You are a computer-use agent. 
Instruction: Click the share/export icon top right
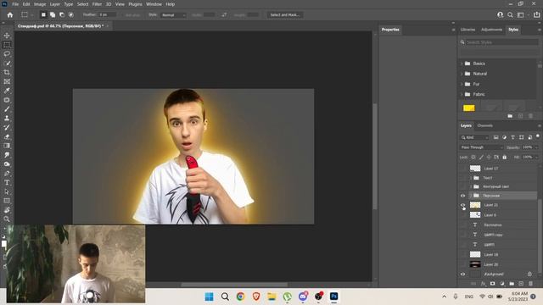(536, 15)
